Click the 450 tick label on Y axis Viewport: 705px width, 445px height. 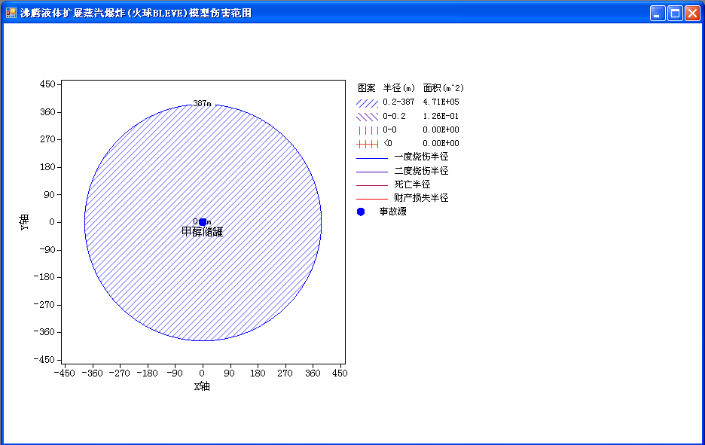tap(47, 84)
